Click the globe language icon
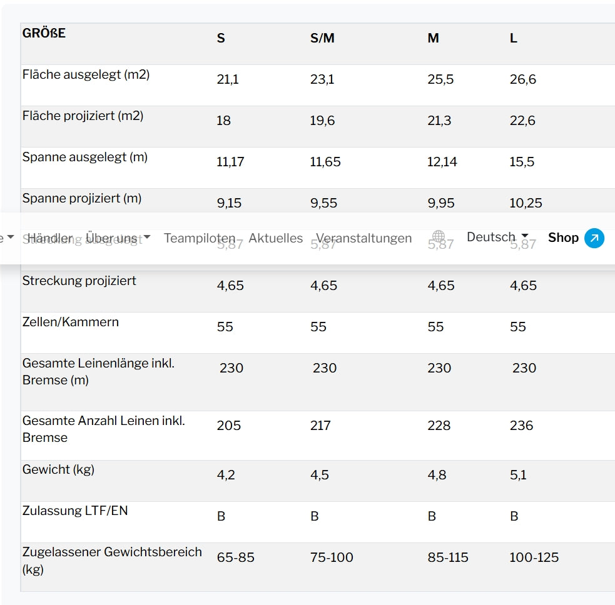 click(439, 237)
